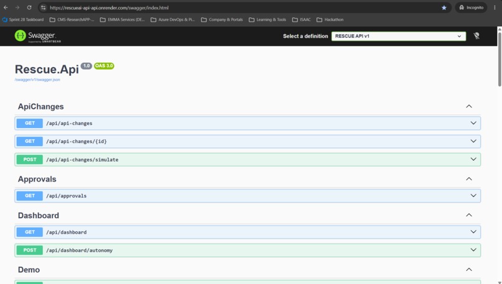Open the ISAAC bookmark folder
This screenshot has height=284, width=502.
pos(301,19)
